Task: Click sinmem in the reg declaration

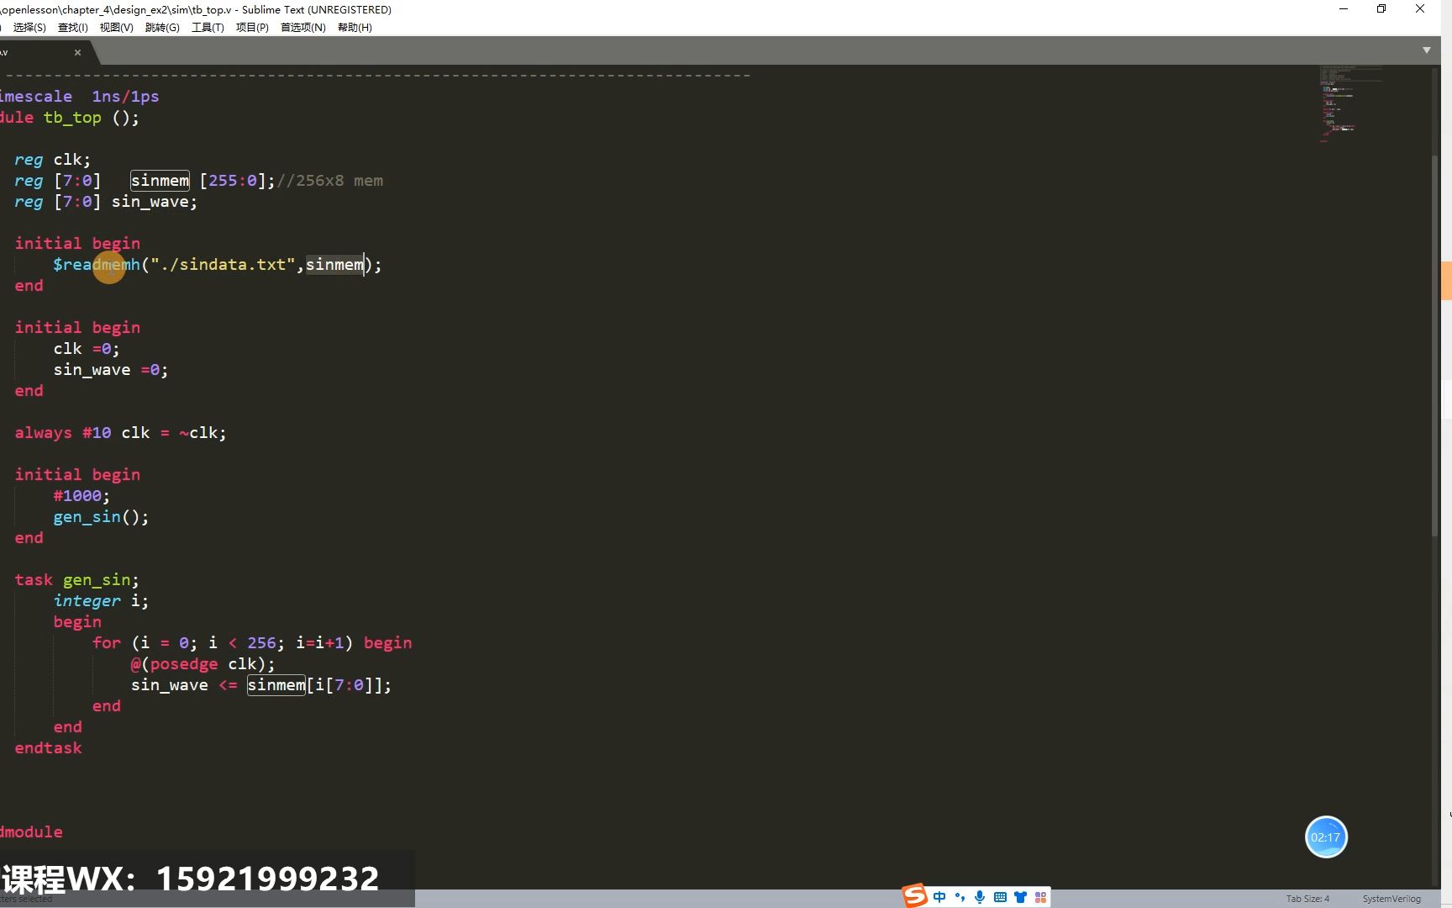Action: pyautogui.click(x=160, y=181)
